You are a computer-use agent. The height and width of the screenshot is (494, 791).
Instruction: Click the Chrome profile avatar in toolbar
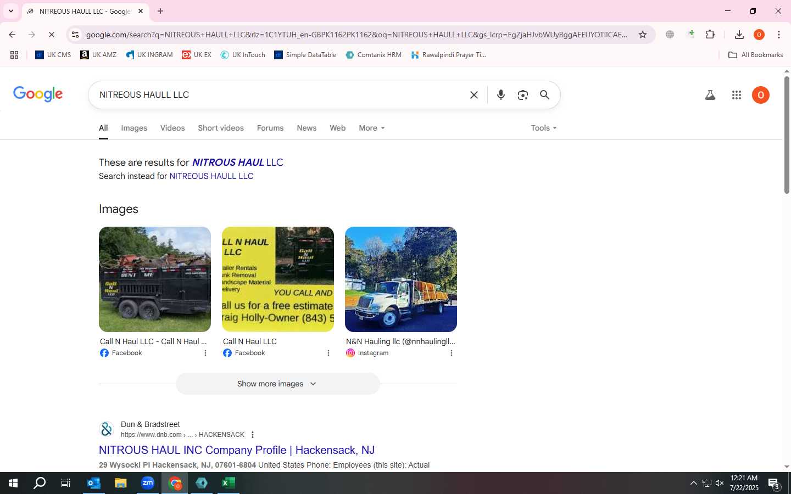pyautogui.click(x=759, y=35)
